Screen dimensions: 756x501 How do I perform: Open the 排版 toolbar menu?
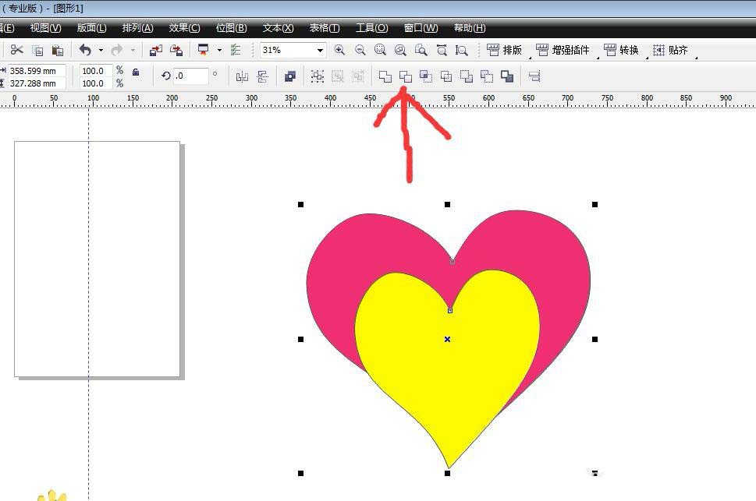point(504,50)
